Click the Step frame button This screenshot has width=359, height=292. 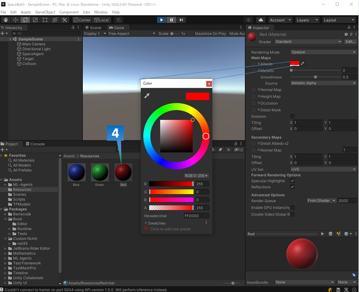[x=181, y=20]
